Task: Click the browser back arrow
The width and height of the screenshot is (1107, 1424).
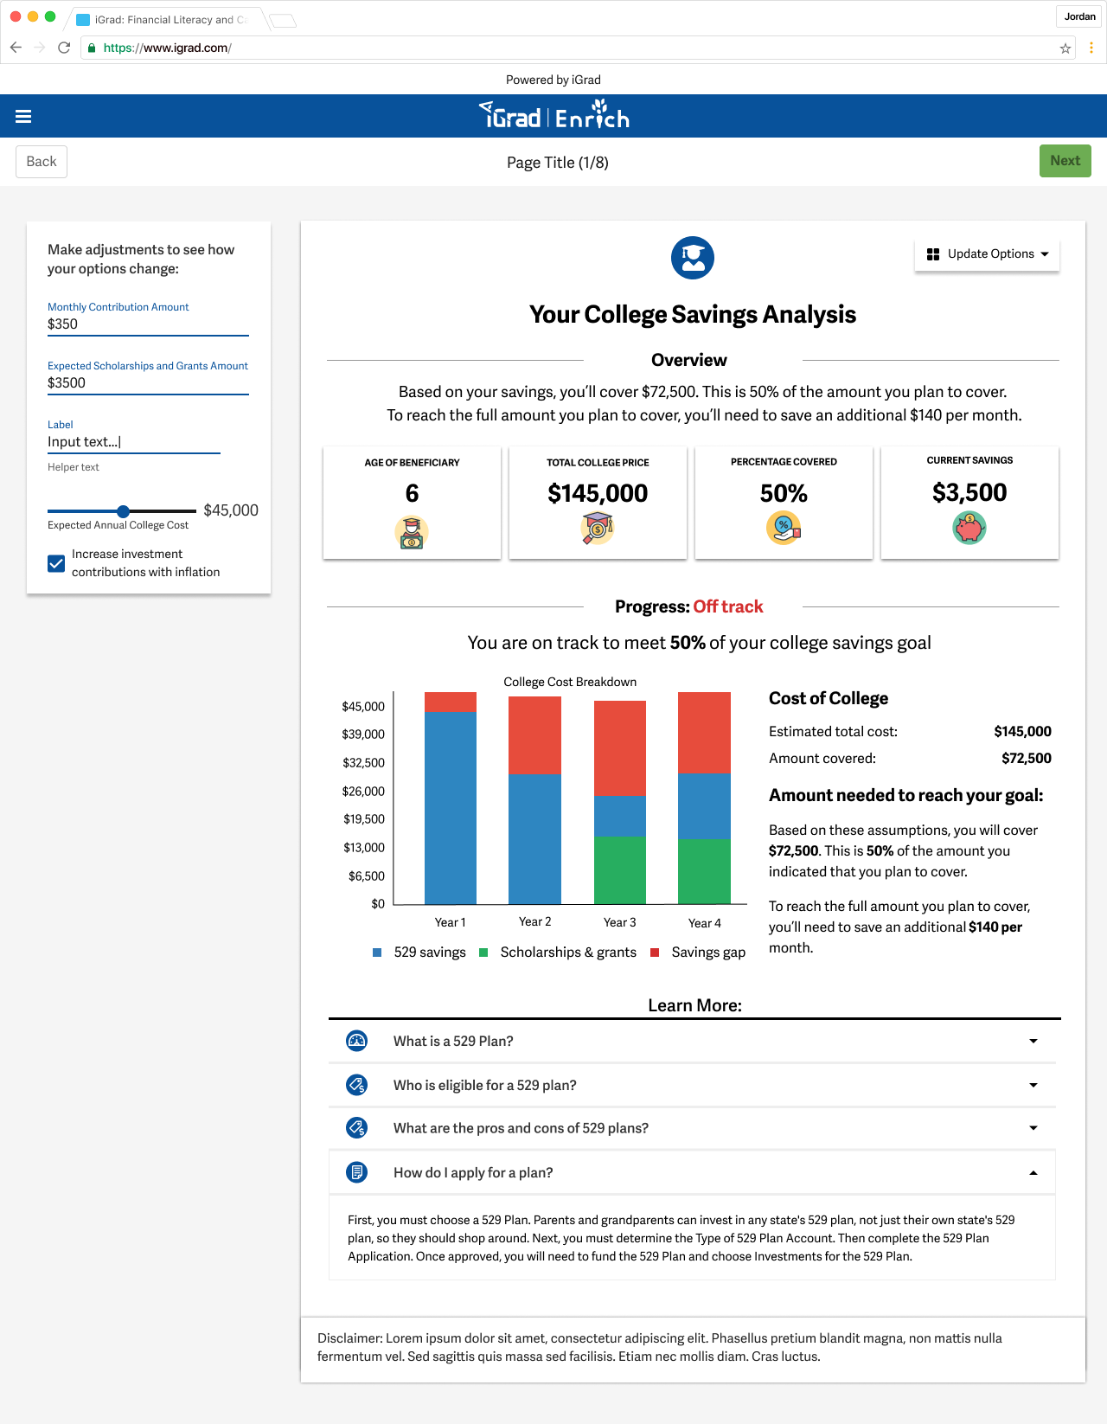Action: point(16,48)
